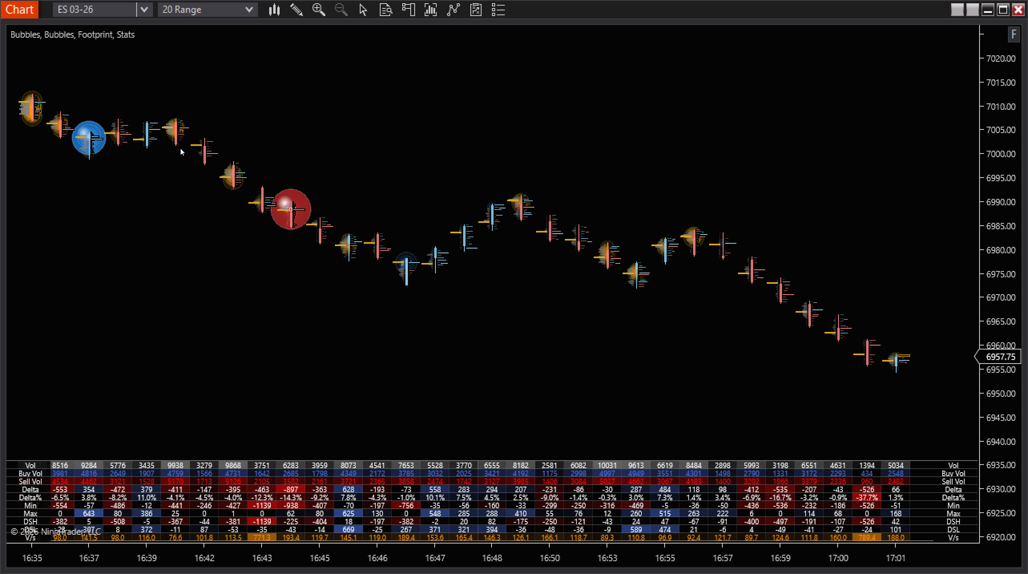
Task: Close the chart window
Action: pyautogui.click(x=1018, y=10)
